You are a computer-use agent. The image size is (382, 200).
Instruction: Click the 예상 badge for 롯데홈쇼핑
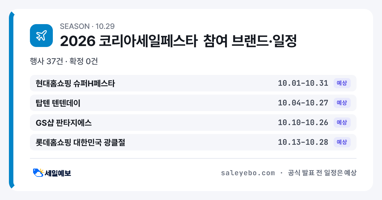pos(342,142)
